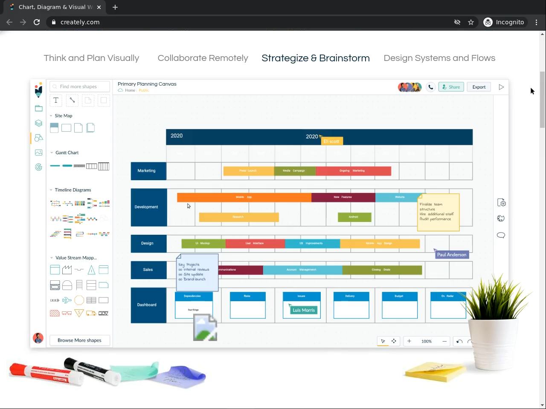
Task: Select the shapes library sidebar icon
Action: click(38, 138)
